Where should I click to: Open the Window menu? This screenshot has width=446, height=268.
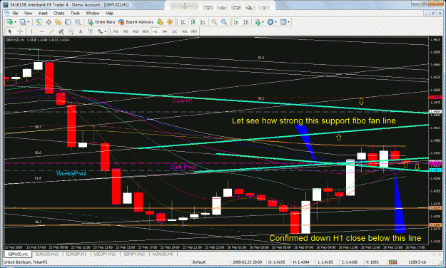93,13
